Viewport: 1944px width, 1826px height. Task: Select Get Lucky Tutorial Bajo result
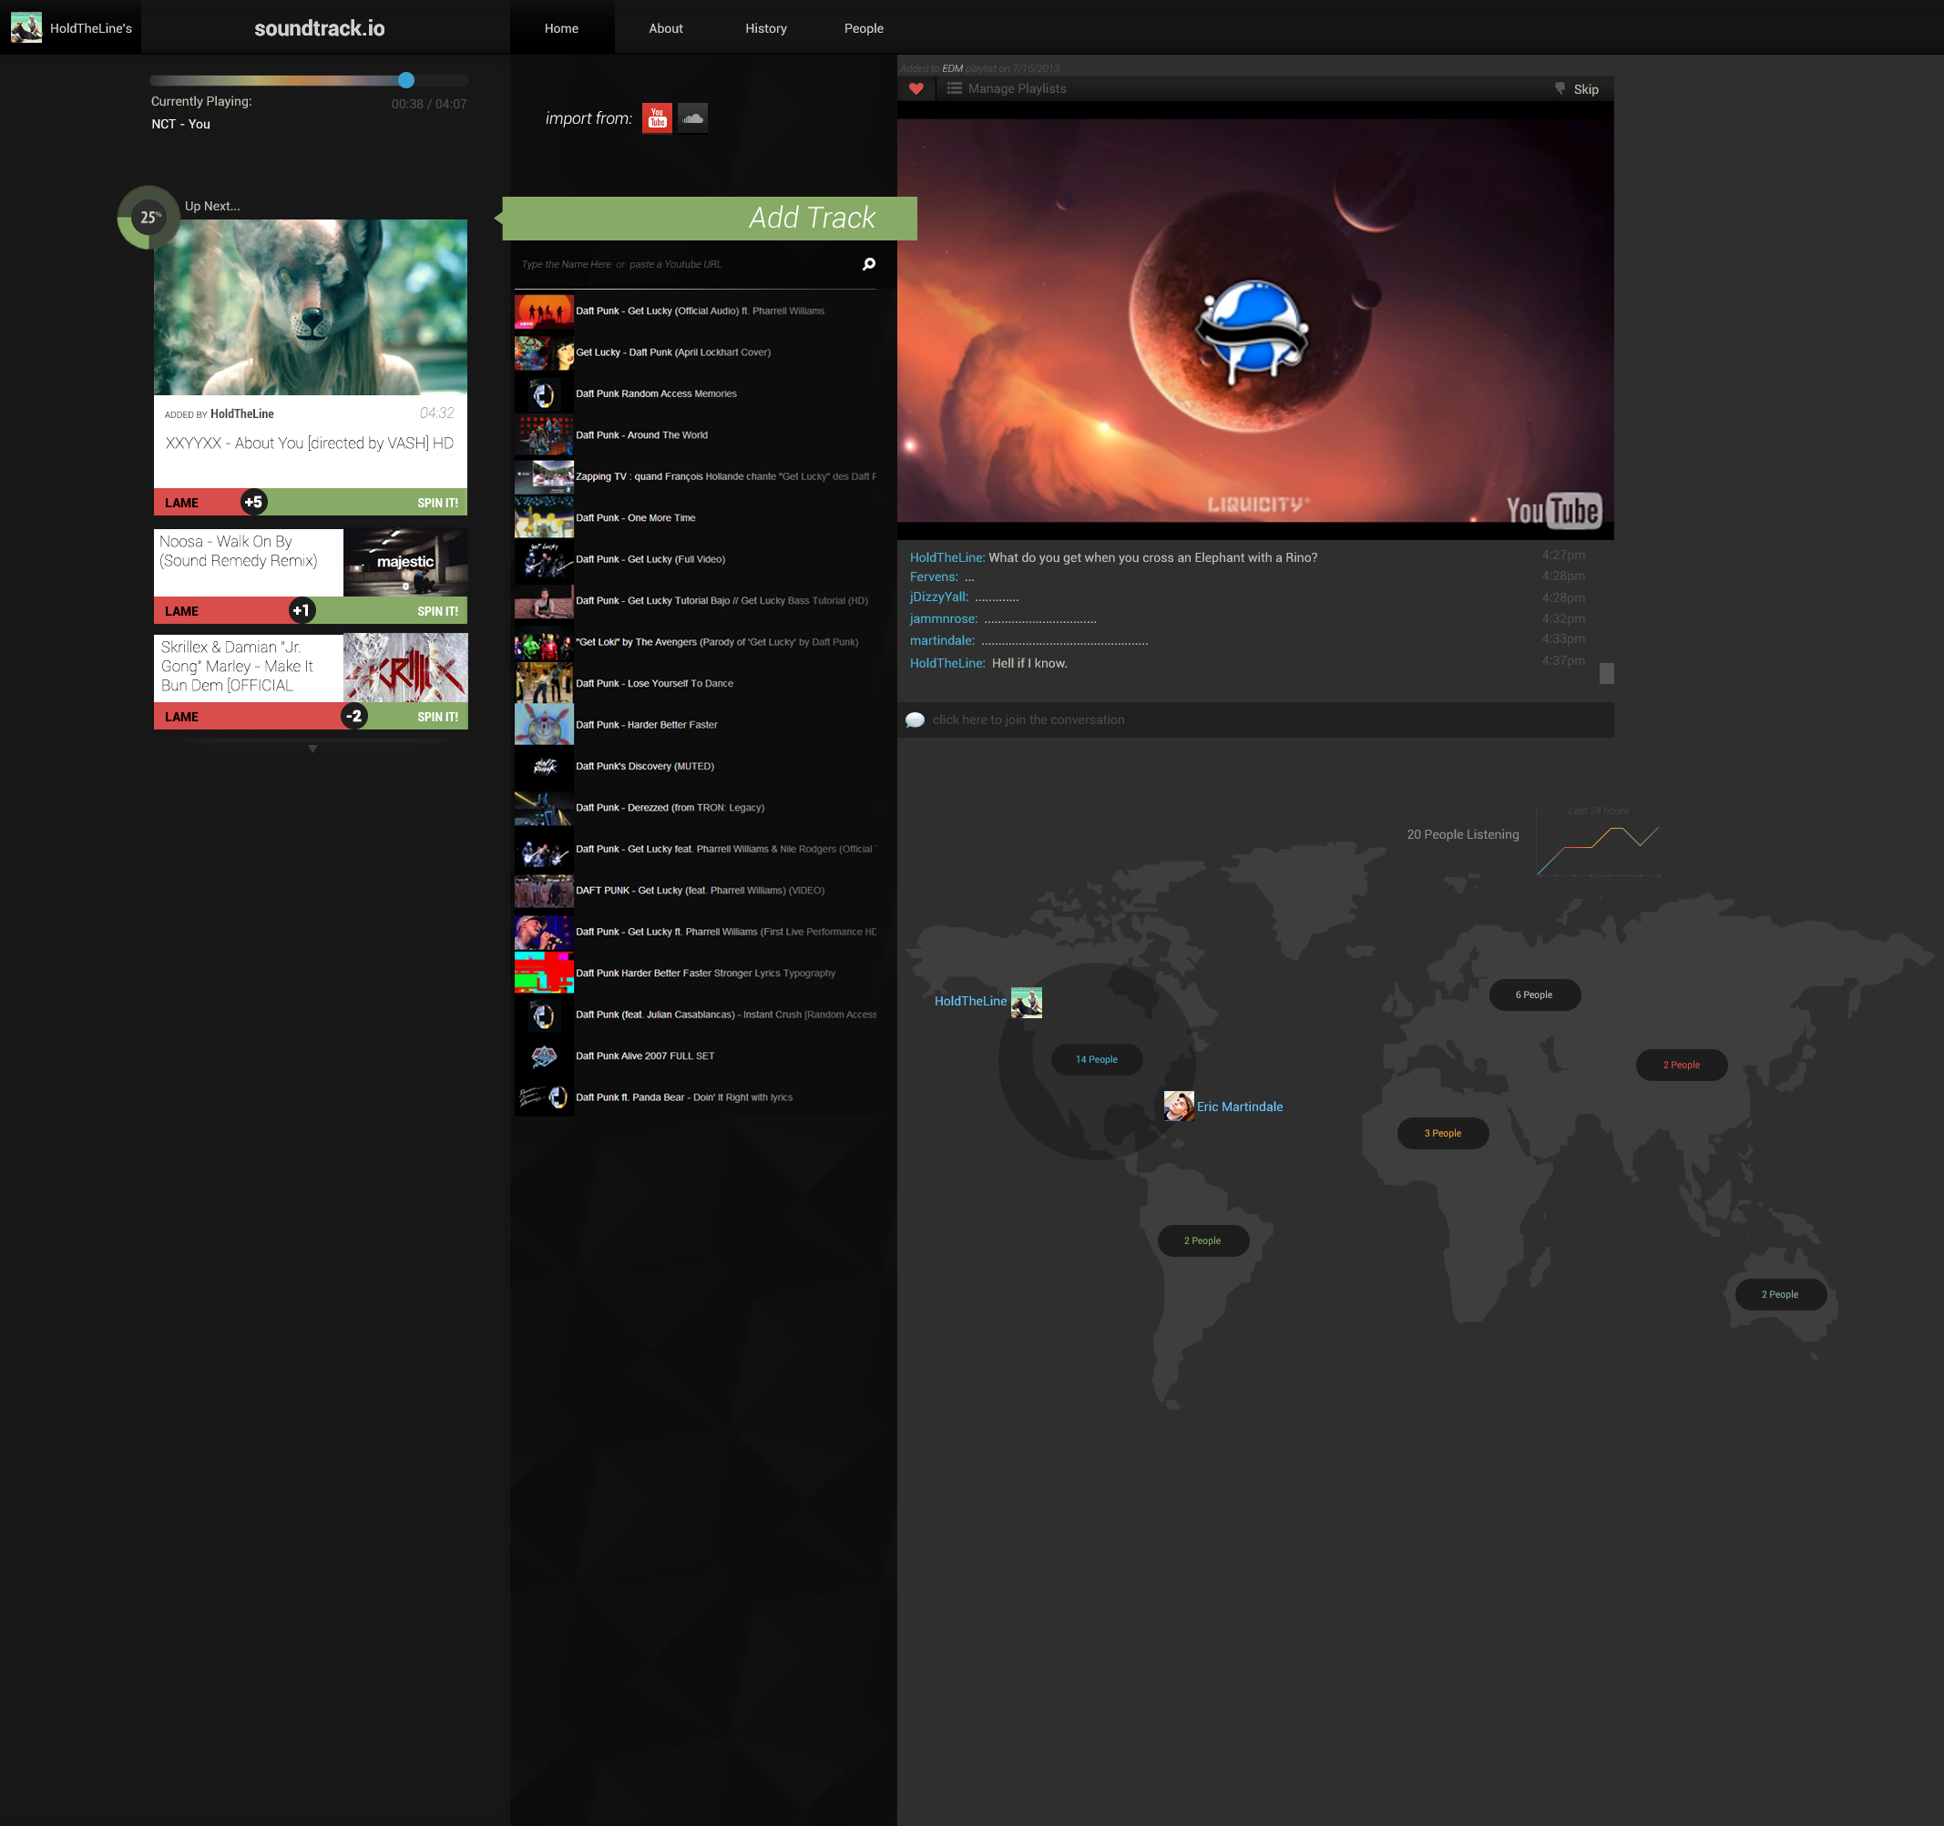point(695,600)
